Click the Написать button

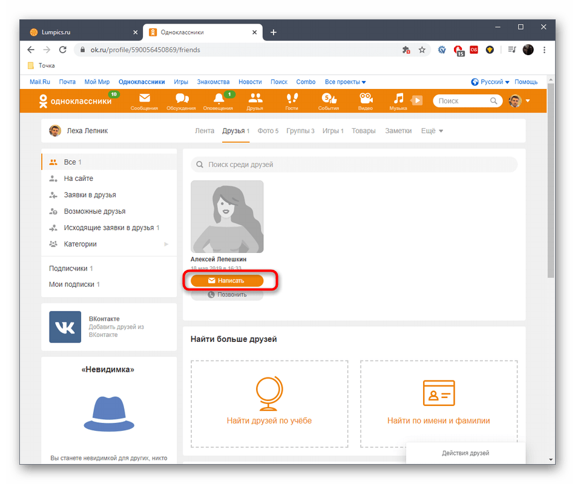[227, 281]
